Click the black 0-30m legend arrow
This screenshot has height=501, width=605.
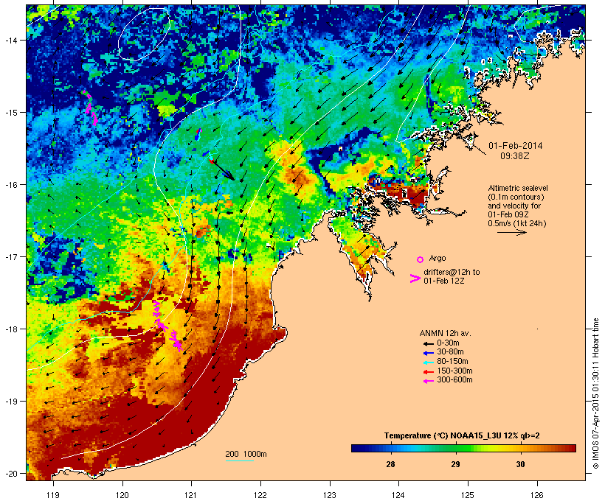click(x=428, y=344)
